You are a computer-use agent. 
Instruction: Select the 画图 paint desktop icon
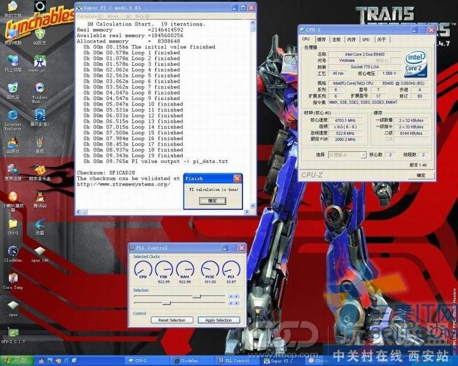tap(40, 145)
